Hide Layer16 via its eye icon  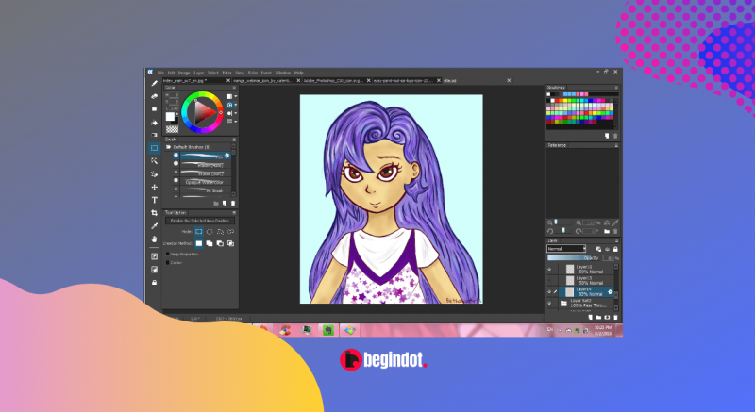coord(549,270)
